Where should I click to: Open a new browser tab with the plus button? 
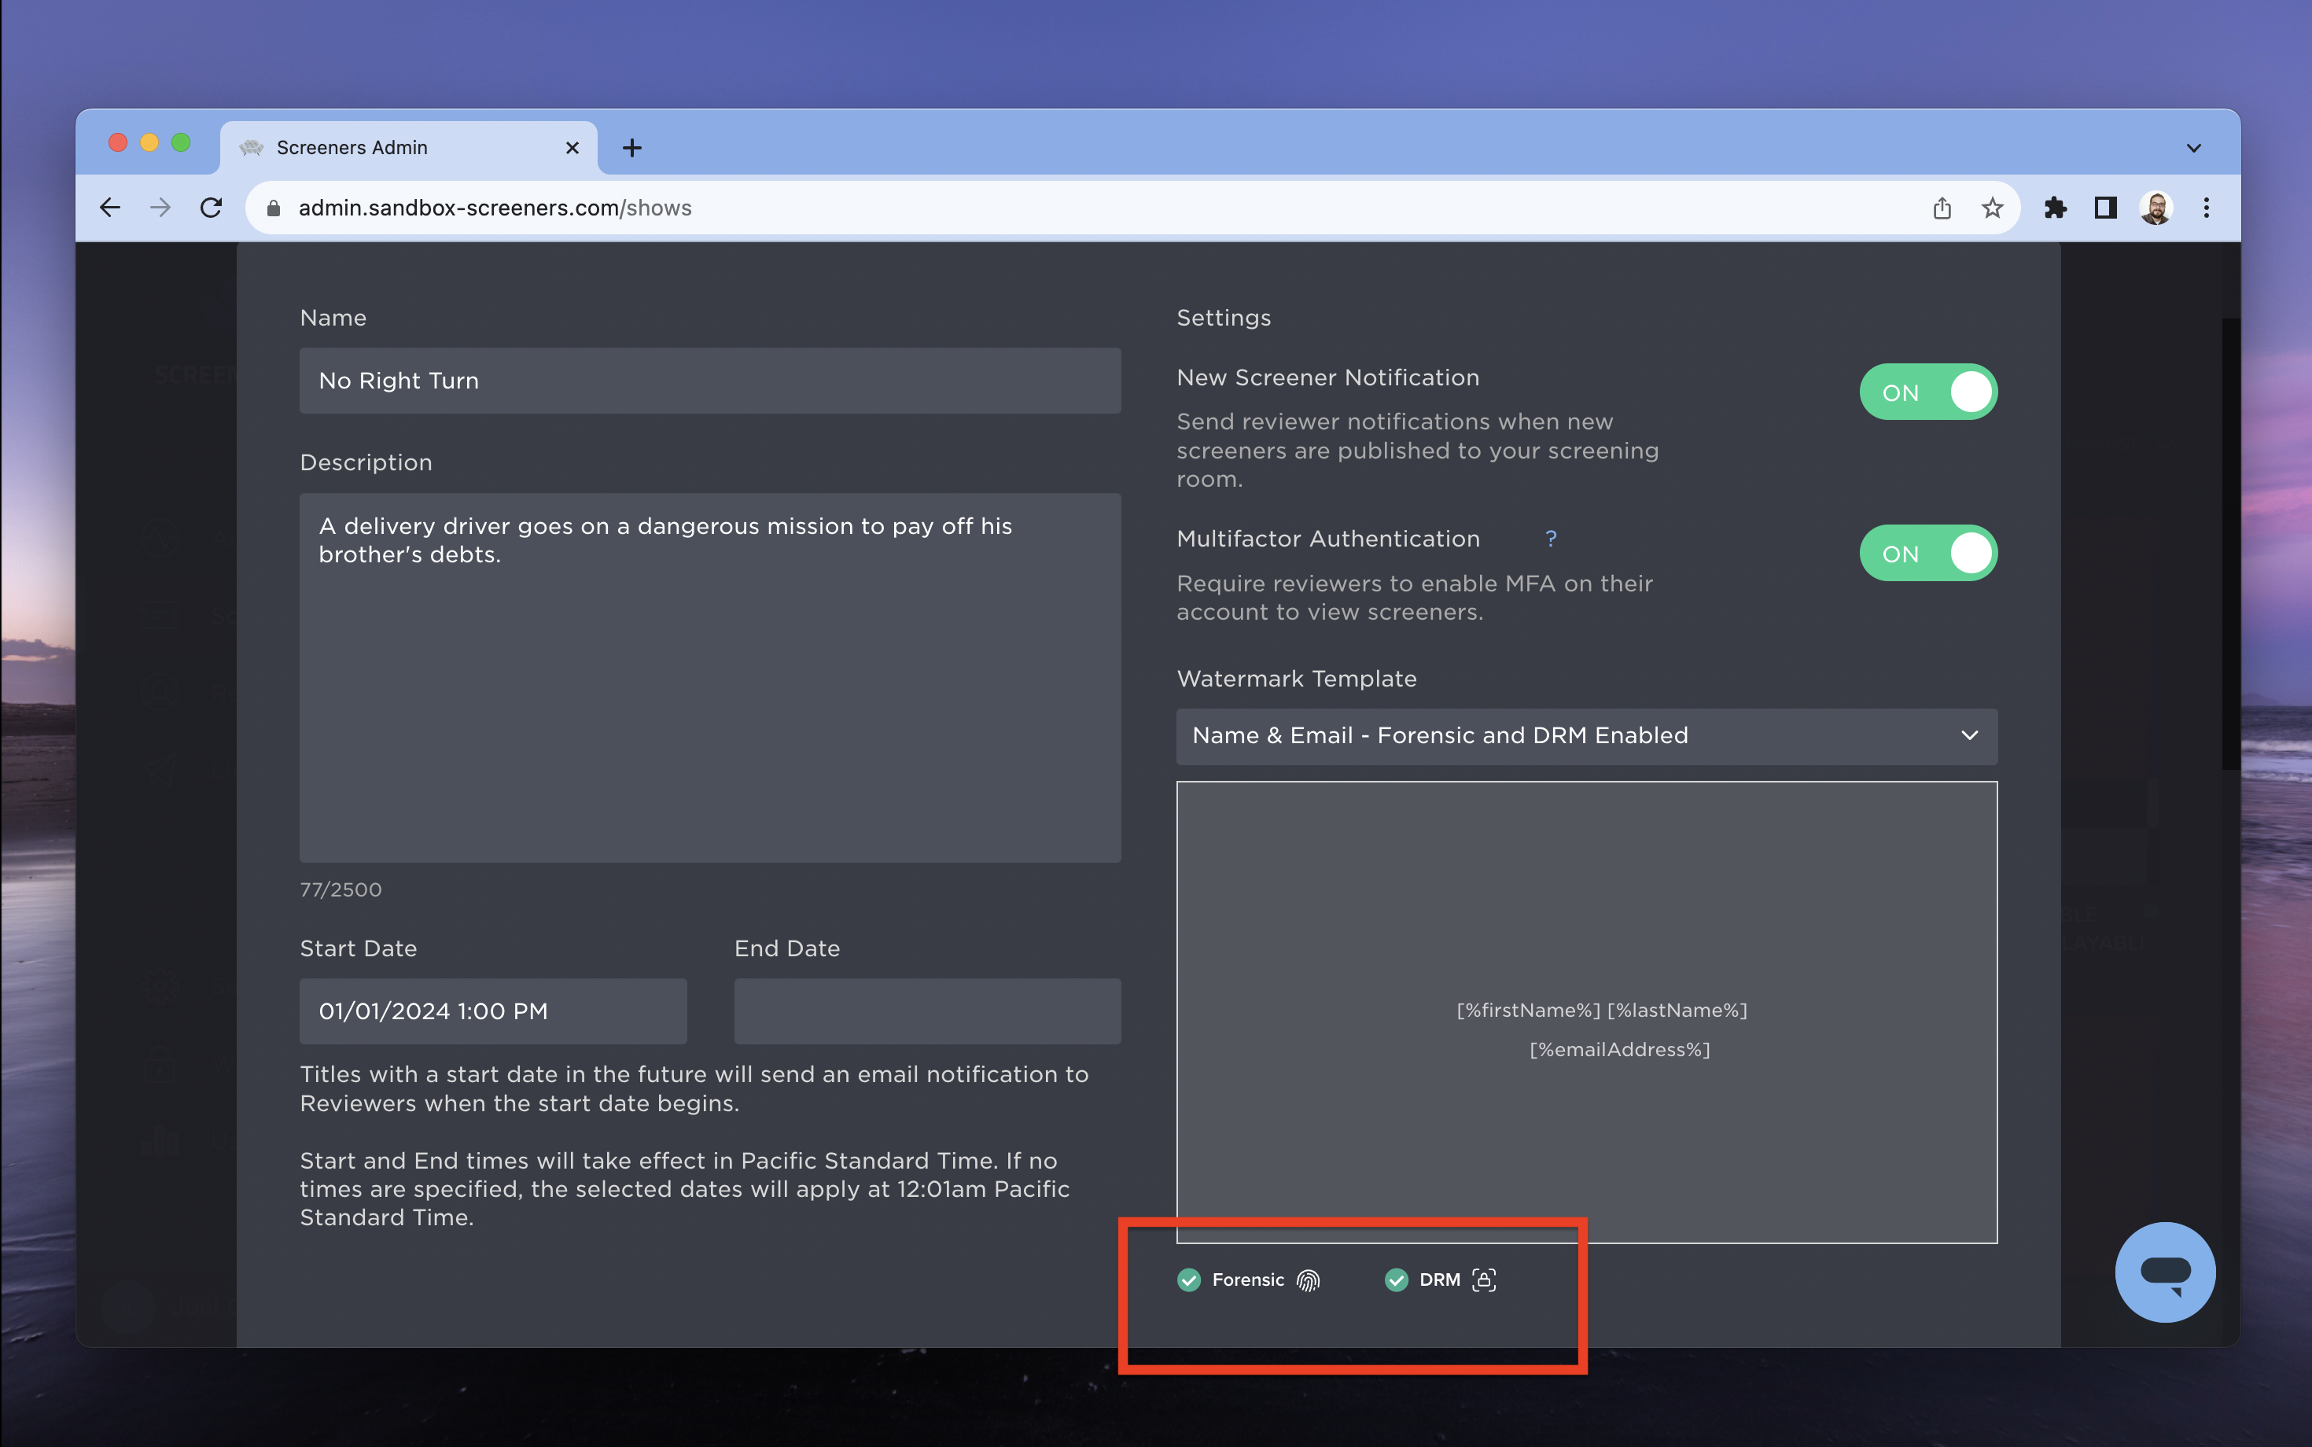click(x=631, y=147)
